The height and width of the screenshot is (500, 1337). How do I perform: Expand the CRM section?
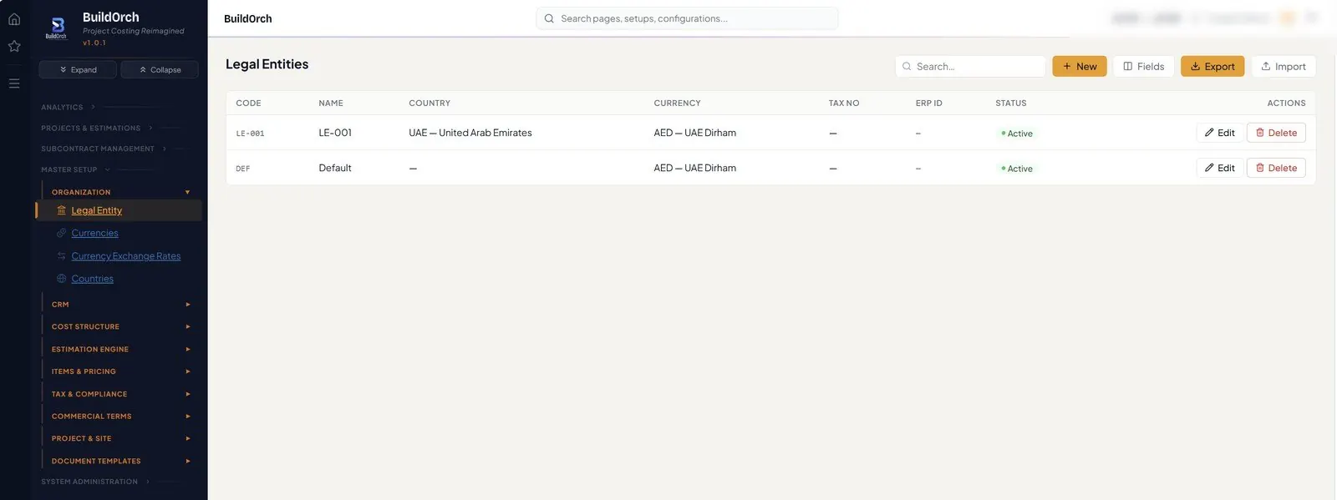[121, 305]
